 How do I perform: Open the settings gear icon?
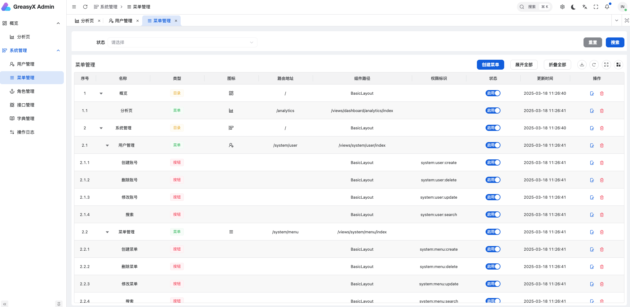[562, 7]
